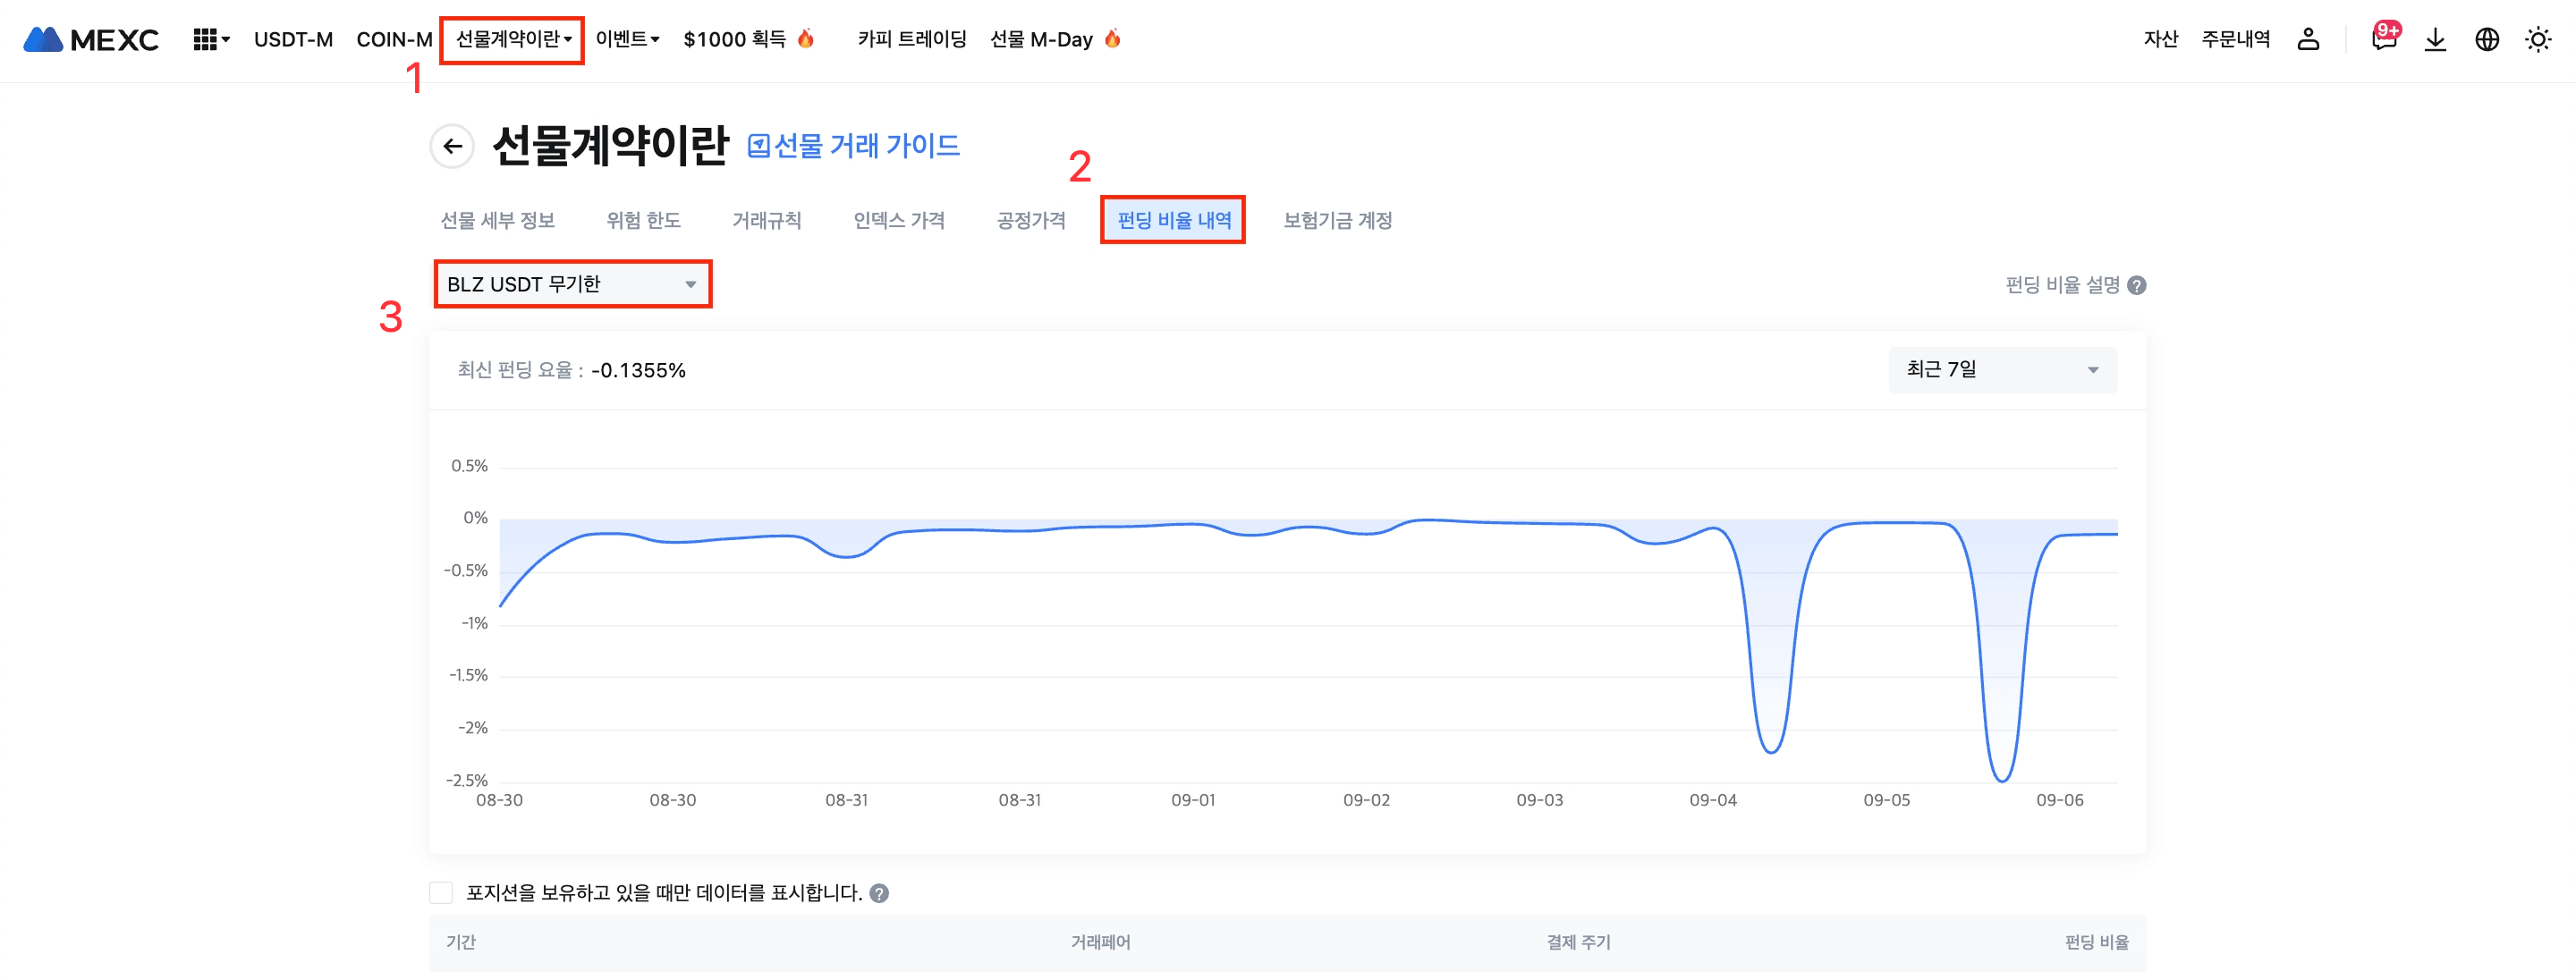Open the notifications message icon
Screen dimensions: 2576x980
2384,40
